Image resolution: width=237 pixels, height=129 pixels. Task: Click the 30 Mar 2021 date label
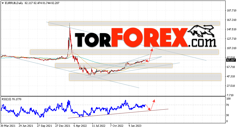tap(8, 126)
